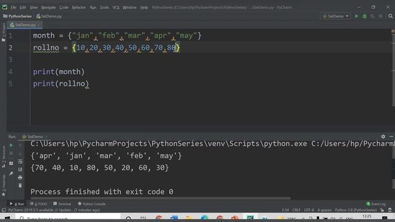395x222 pixels.
Task: Open the Project tool window sidebar
Action: (4, 32)
